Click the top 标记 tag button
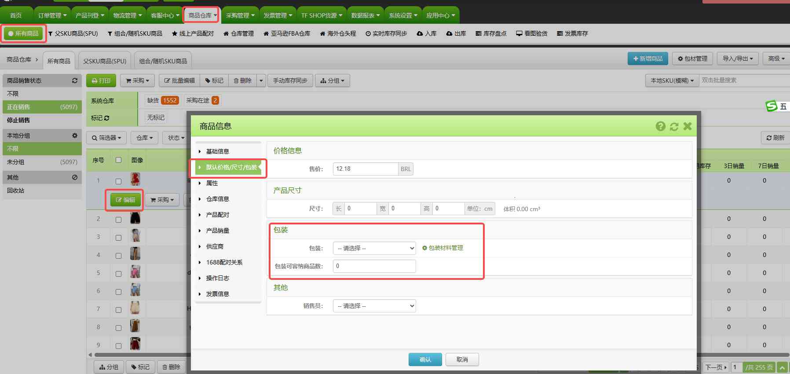This screenshot has height=374, width=790. coord(214,81)
